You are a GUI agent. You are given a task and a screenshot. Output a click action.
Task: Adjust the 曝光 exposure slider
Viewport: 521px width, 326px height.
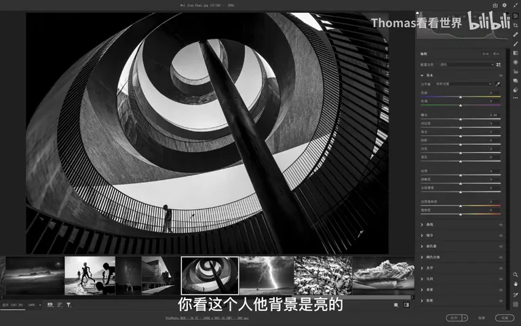[x=461, y=119]
